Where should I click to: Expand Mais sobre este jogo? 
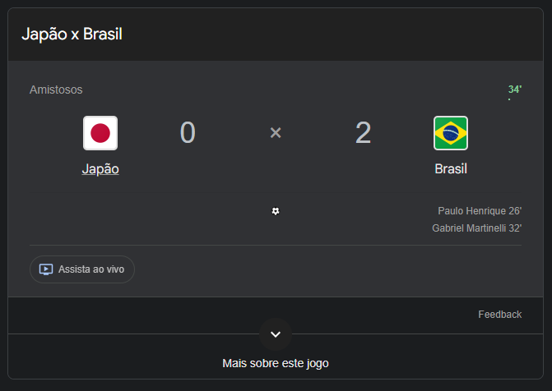[x=276, y=363]
